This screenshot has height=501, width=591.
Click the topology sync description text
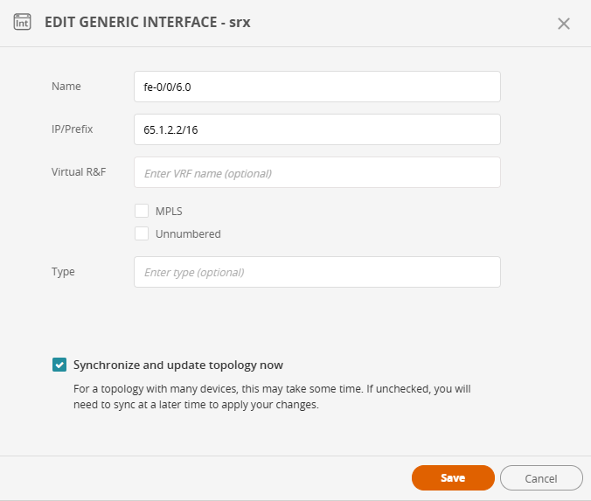(271, 396)
